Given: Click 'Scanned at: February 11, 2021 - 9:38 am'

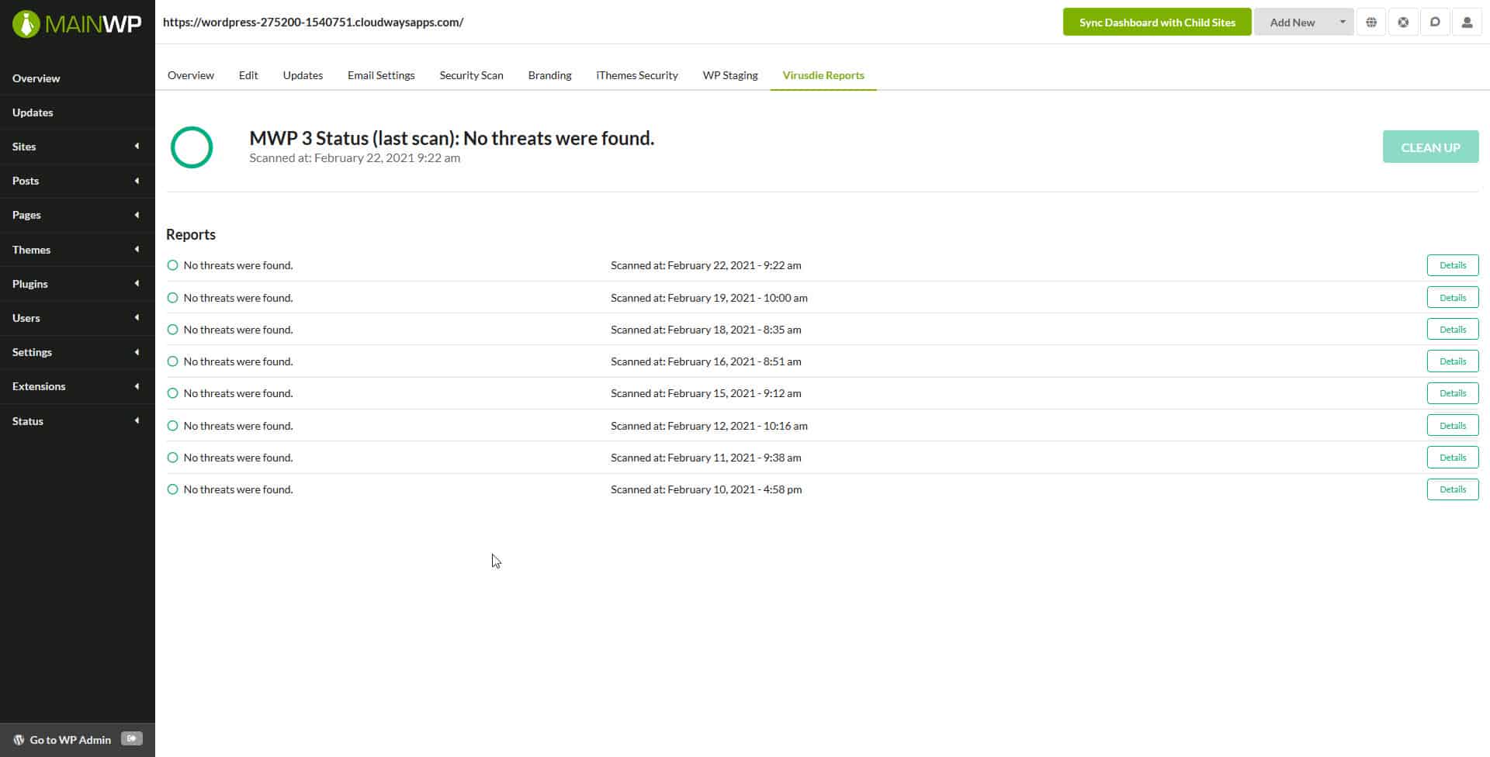Looking at the screenshot, I should tap(706, 458).
